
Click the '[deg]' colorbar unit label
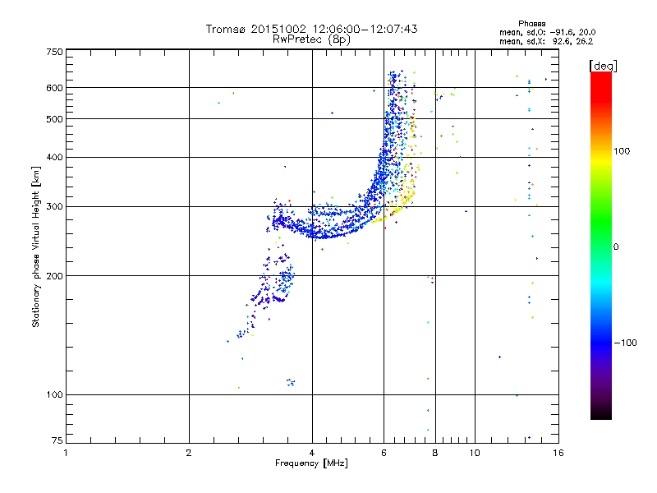click(x=603, y=67)
